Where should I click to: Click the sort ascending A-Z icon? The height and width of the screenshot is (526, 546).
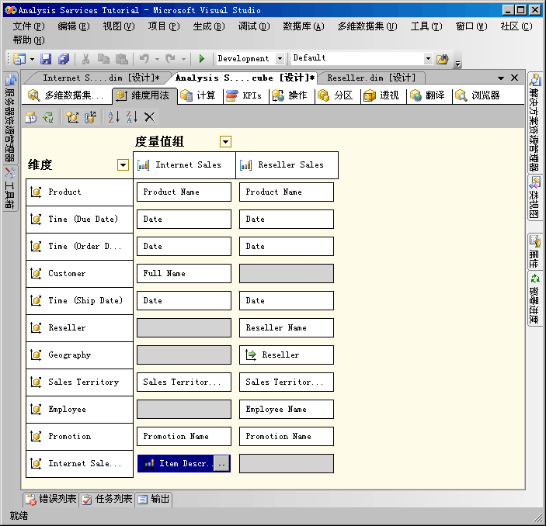[x=113, y=116]
